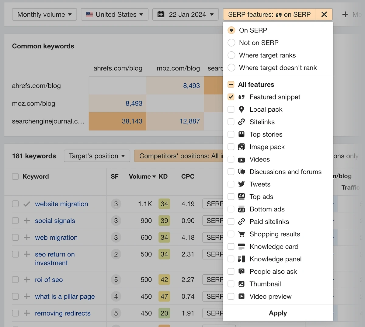Click 12,887 common keywords cell
This screenshot has height=327, width=365.
point(175,121)
